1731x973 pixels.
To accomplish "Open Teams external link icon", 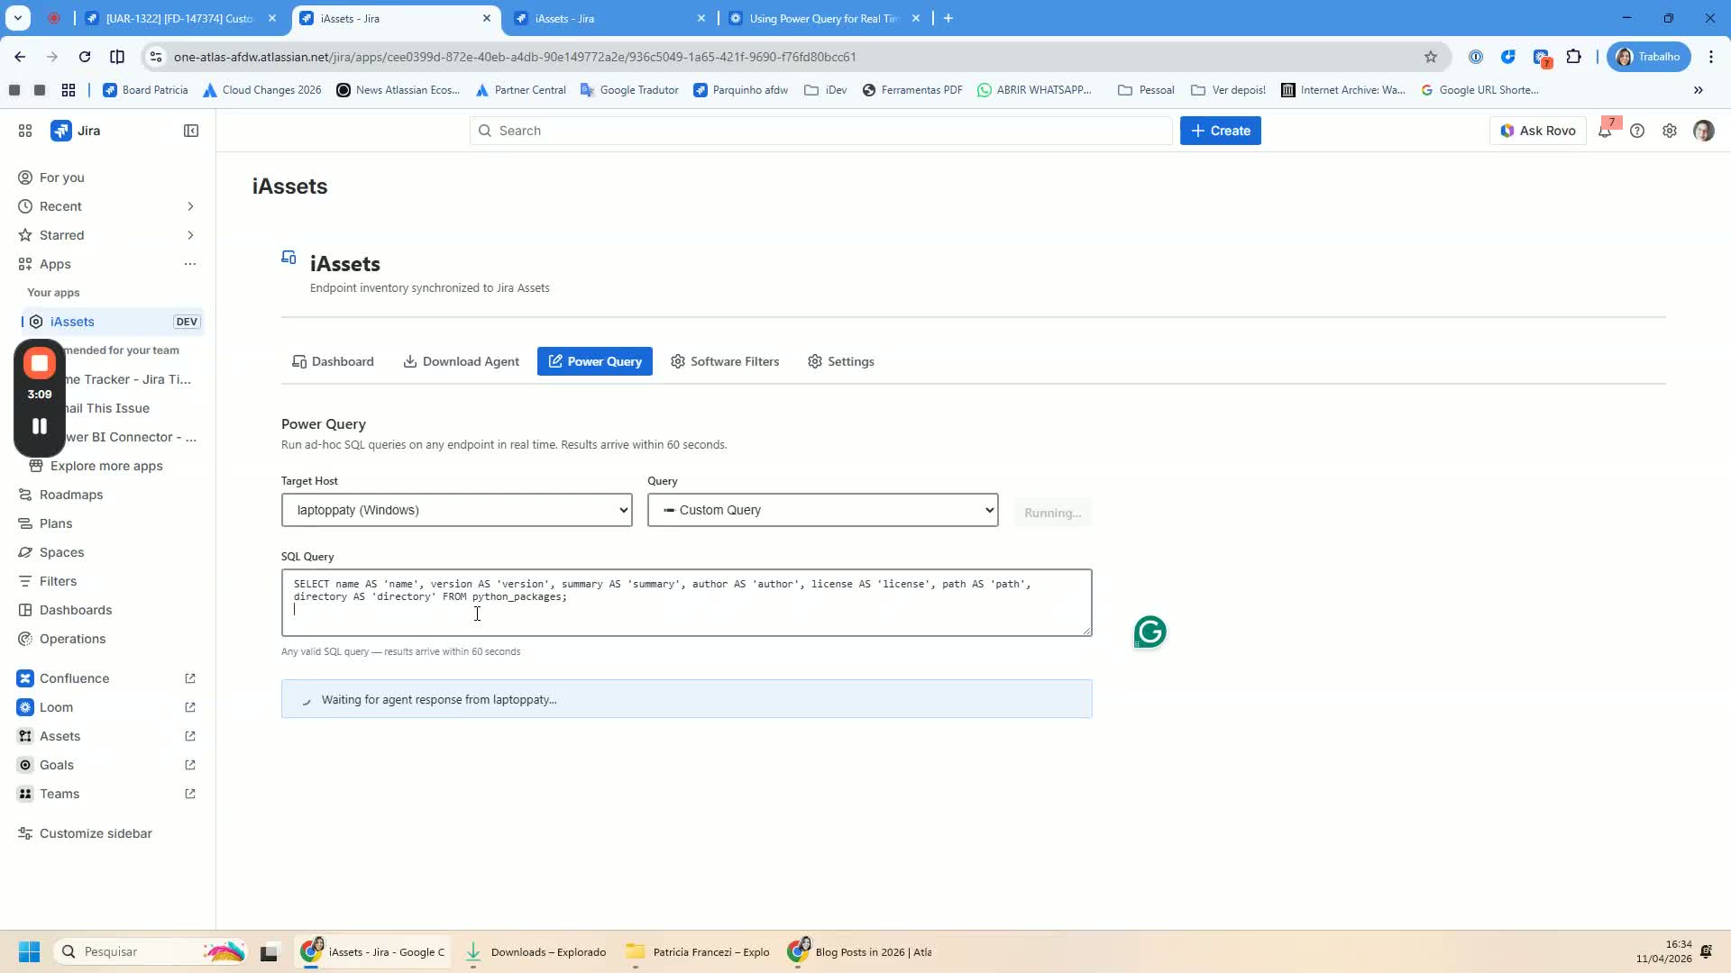I will (190, 794).
